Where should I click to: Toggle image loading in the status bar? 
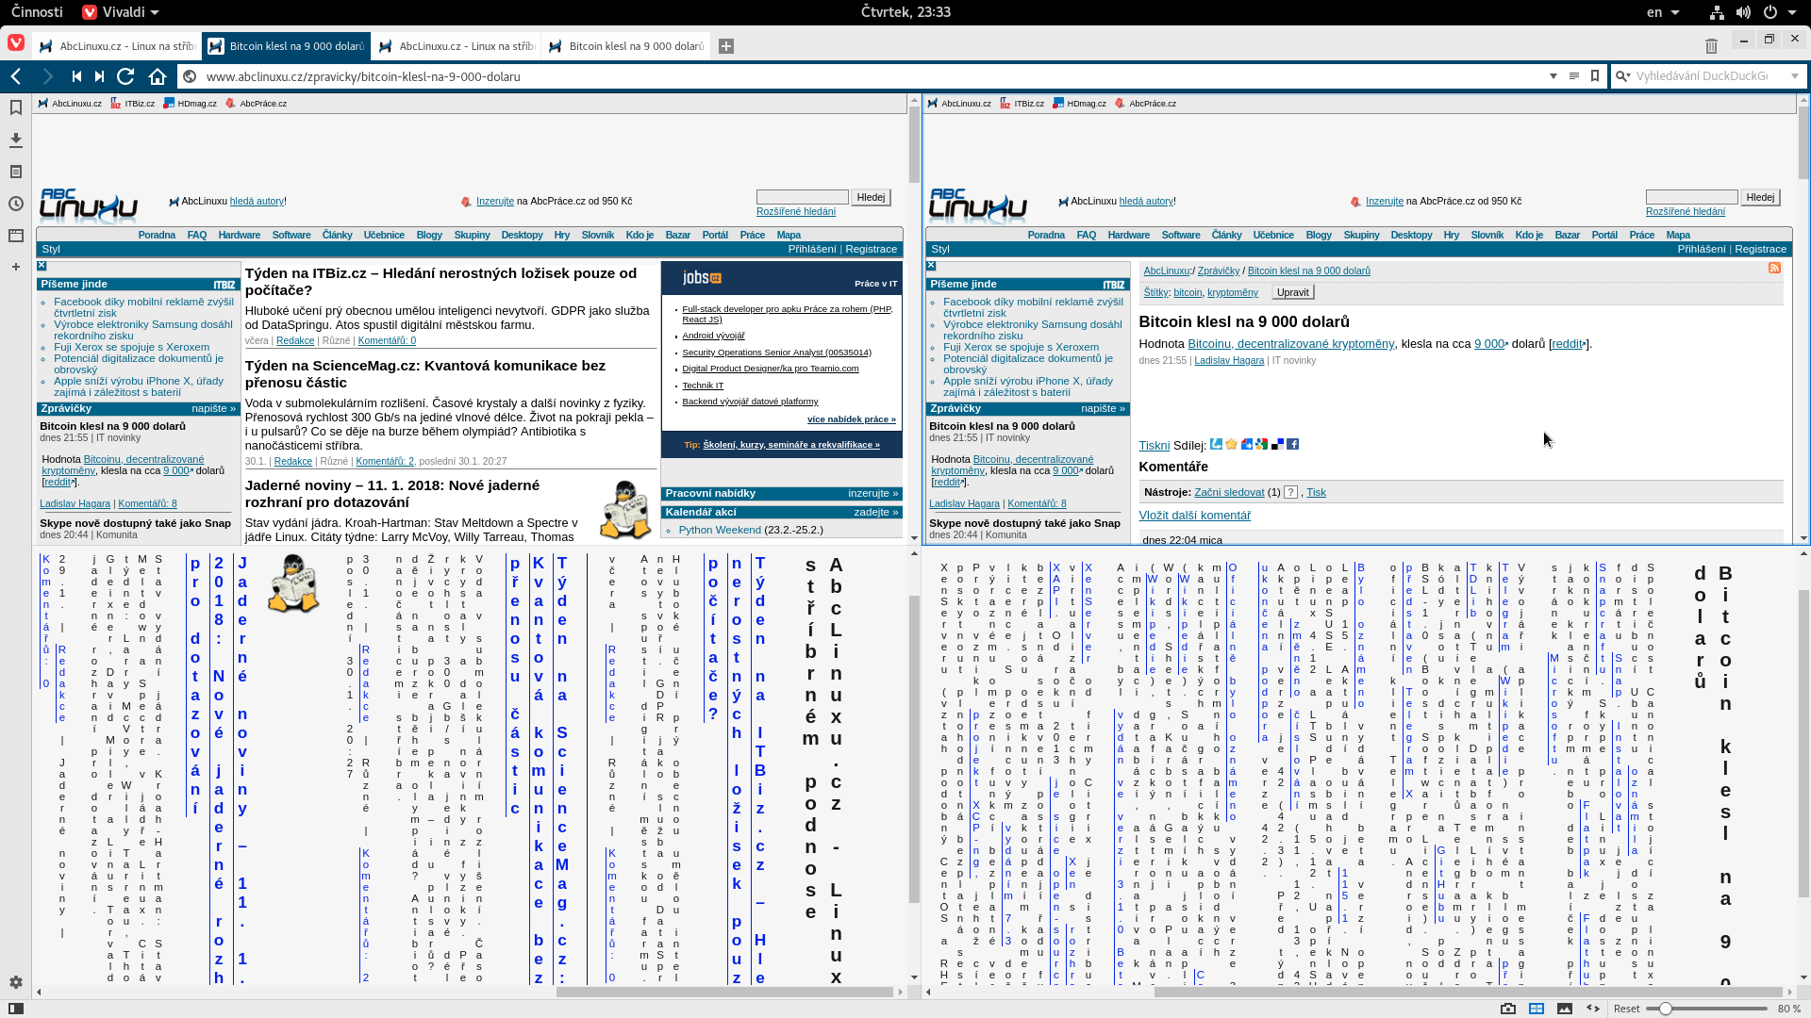(x=1565, y=1009)
